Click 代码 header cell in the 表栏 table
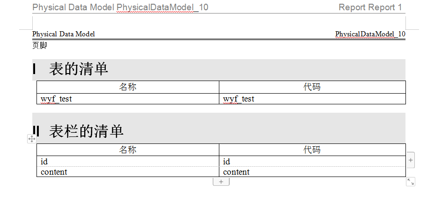The height and width of the screenshot is (211, 434). pos(312,150)
